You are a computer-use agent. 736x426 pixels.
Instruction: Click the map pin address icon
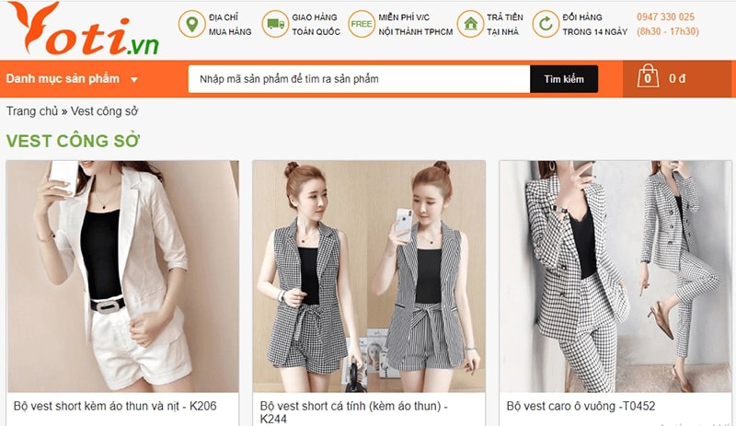pyautogui.click(x=191, y=24)
